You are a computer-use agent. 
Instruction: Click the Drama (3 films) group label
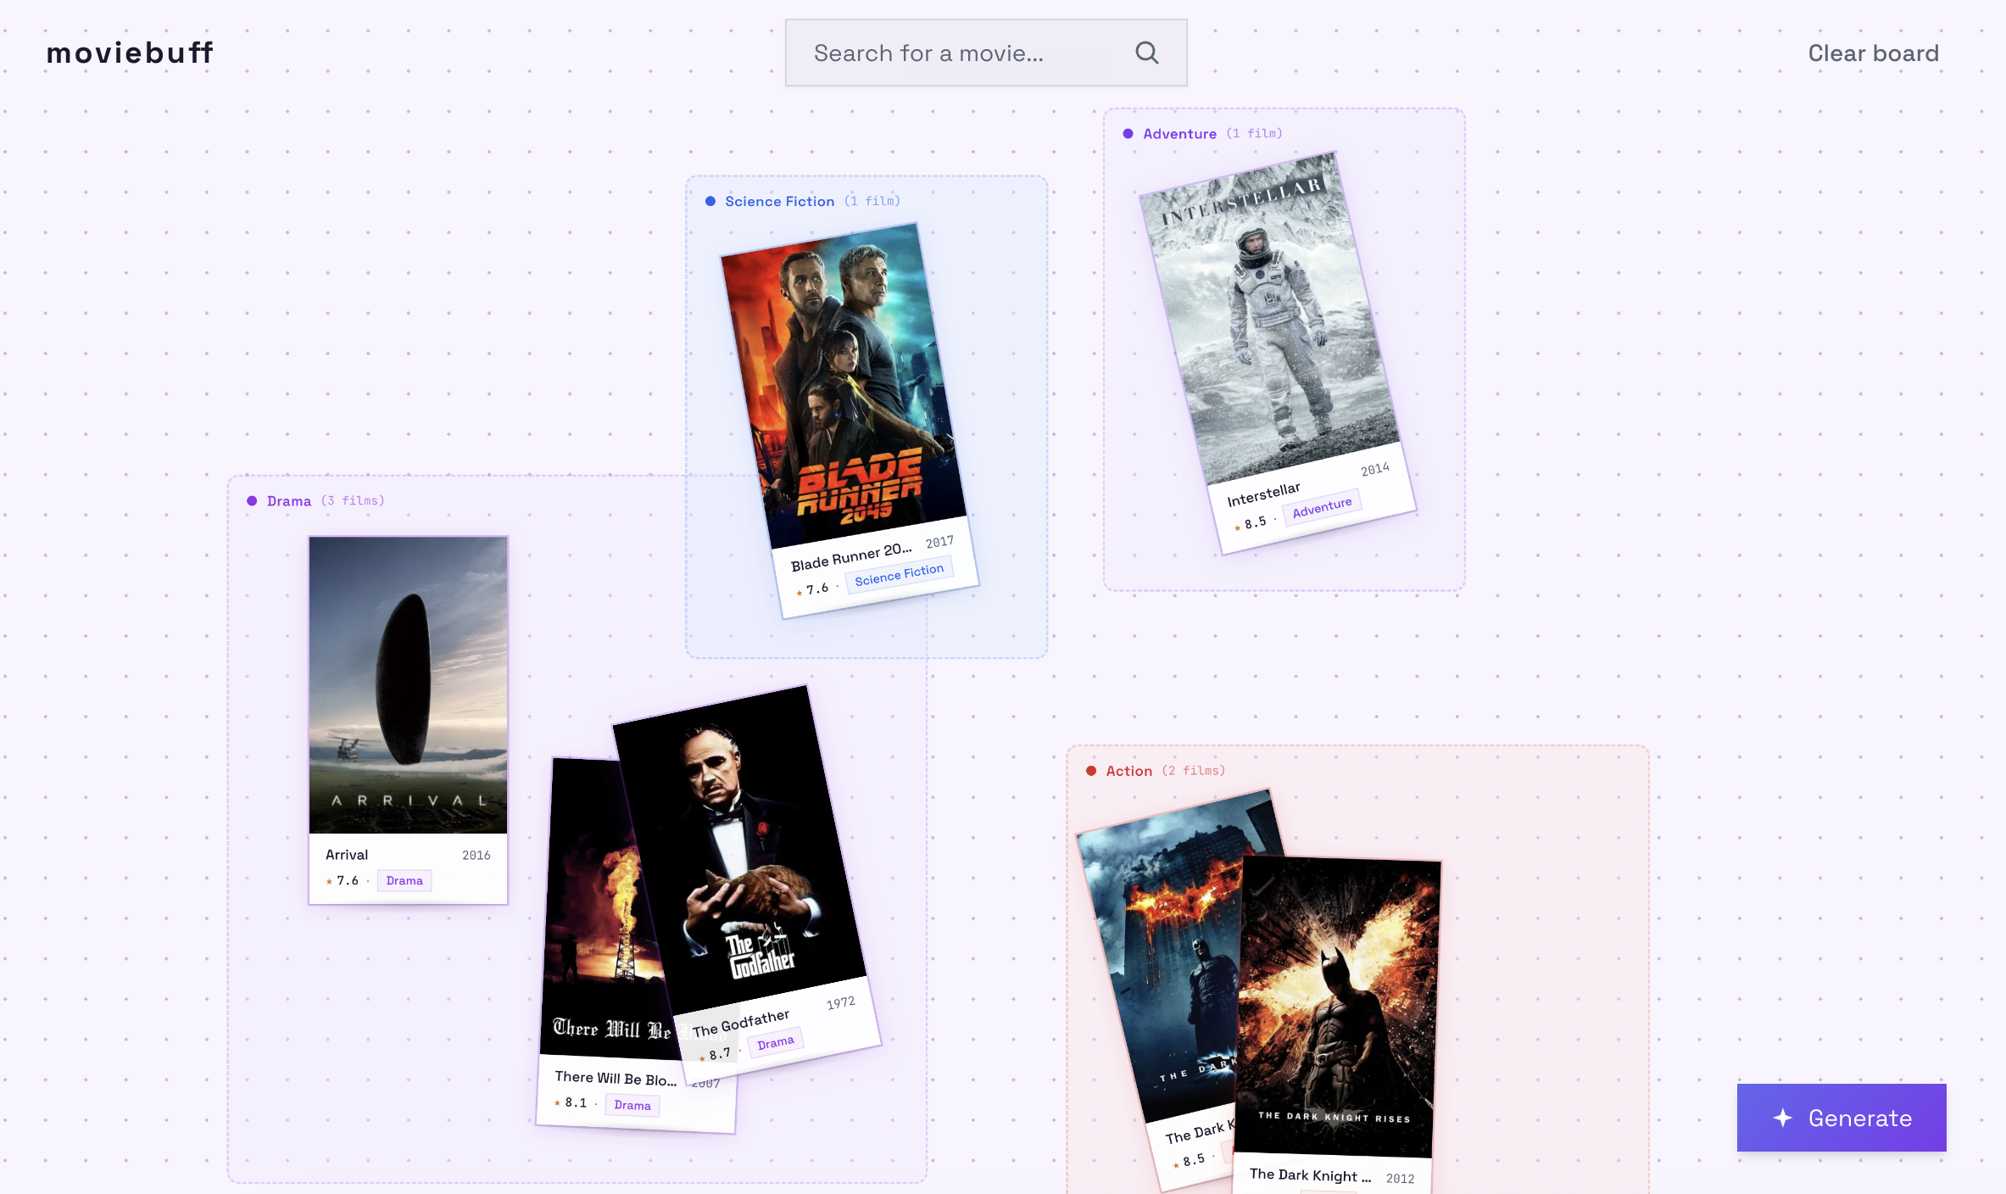[x=315, y=500]
